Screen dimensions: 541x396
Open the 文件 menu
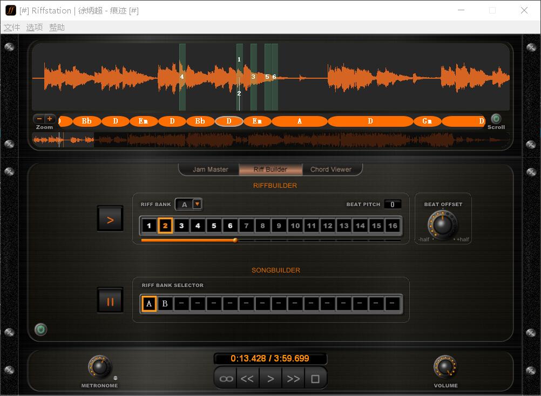pyautogui.click(x=12, y=28)
